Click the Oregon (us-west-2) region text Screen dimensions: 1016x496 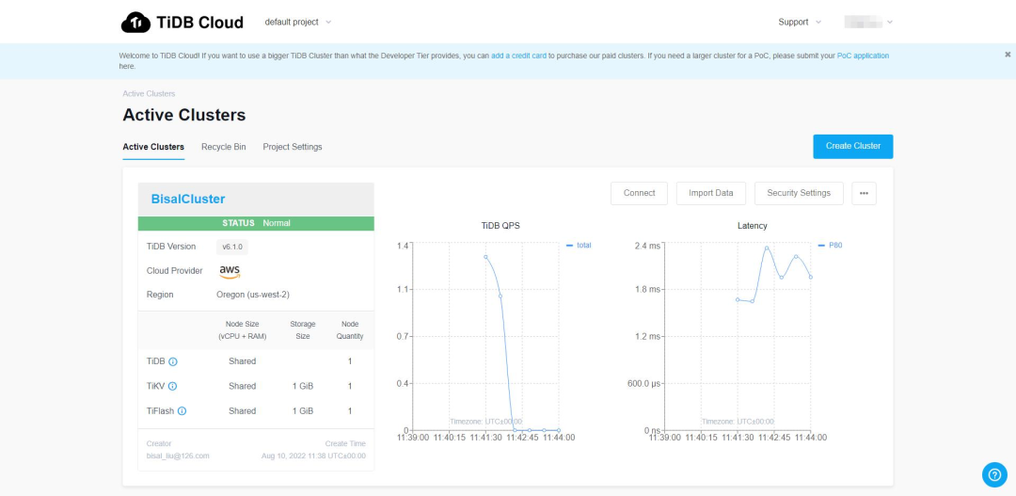pos(253,295)
